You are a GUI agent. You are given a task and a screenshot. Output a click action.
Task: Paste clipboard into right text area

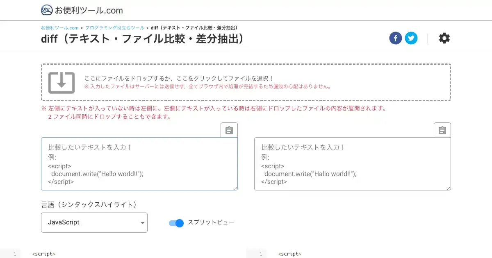tap(442, 130)
